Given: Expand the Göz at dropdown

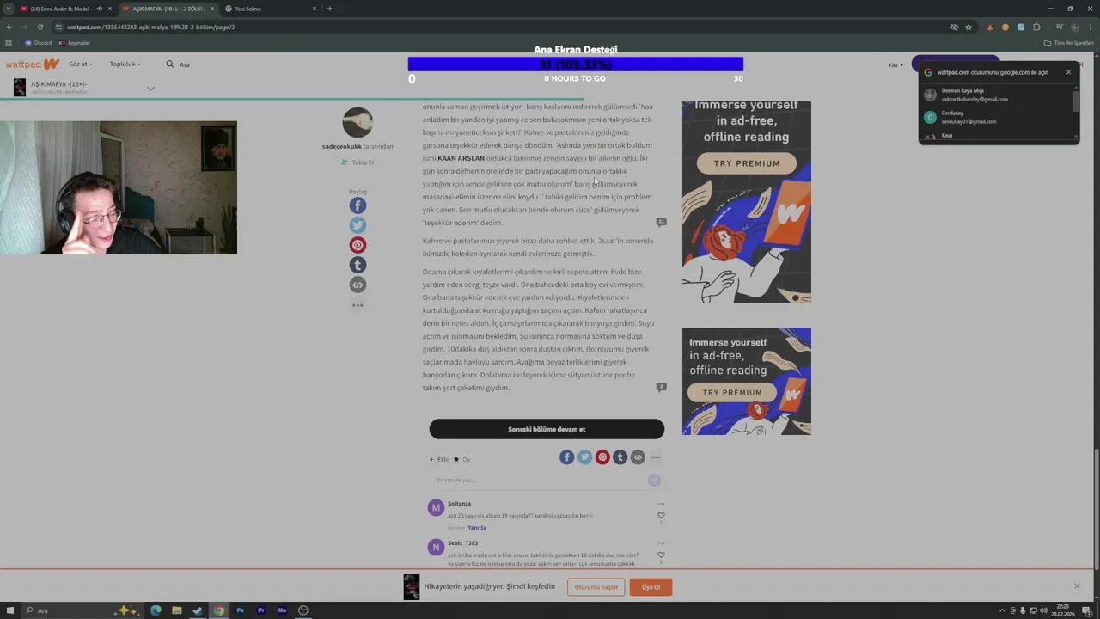Looking at the screenshot, I should (x=80, y=64).
